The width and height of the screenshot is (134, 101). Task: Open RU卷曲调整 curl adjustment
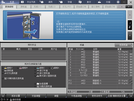pos(77,96)
